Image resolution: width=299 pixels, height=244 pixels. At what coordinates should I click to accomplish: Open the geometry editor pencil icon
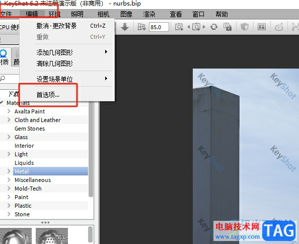(x=279, y=27)
